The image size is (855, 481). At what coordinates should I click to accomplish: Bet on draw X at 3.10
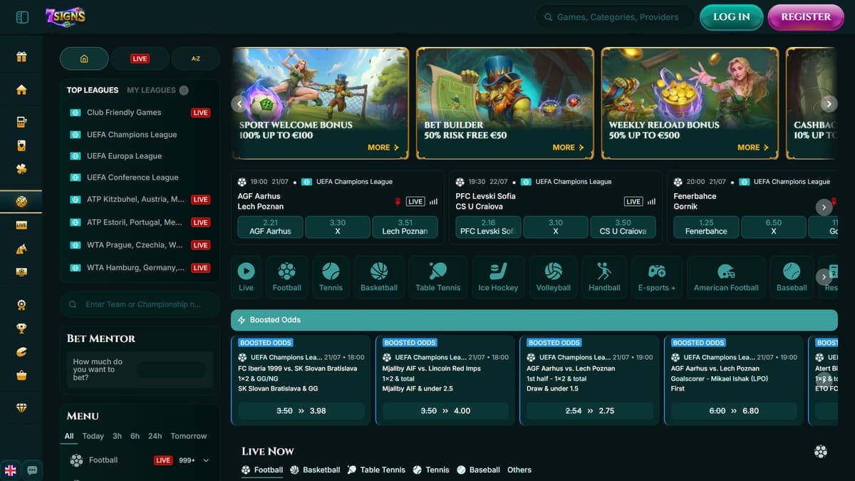pos(556,227)
